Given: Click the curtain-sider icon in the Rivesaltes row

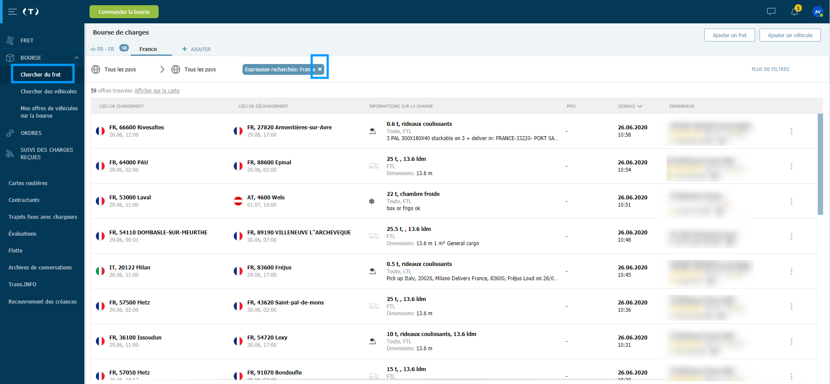Looking at the screenshot, I should pos(372,131).
